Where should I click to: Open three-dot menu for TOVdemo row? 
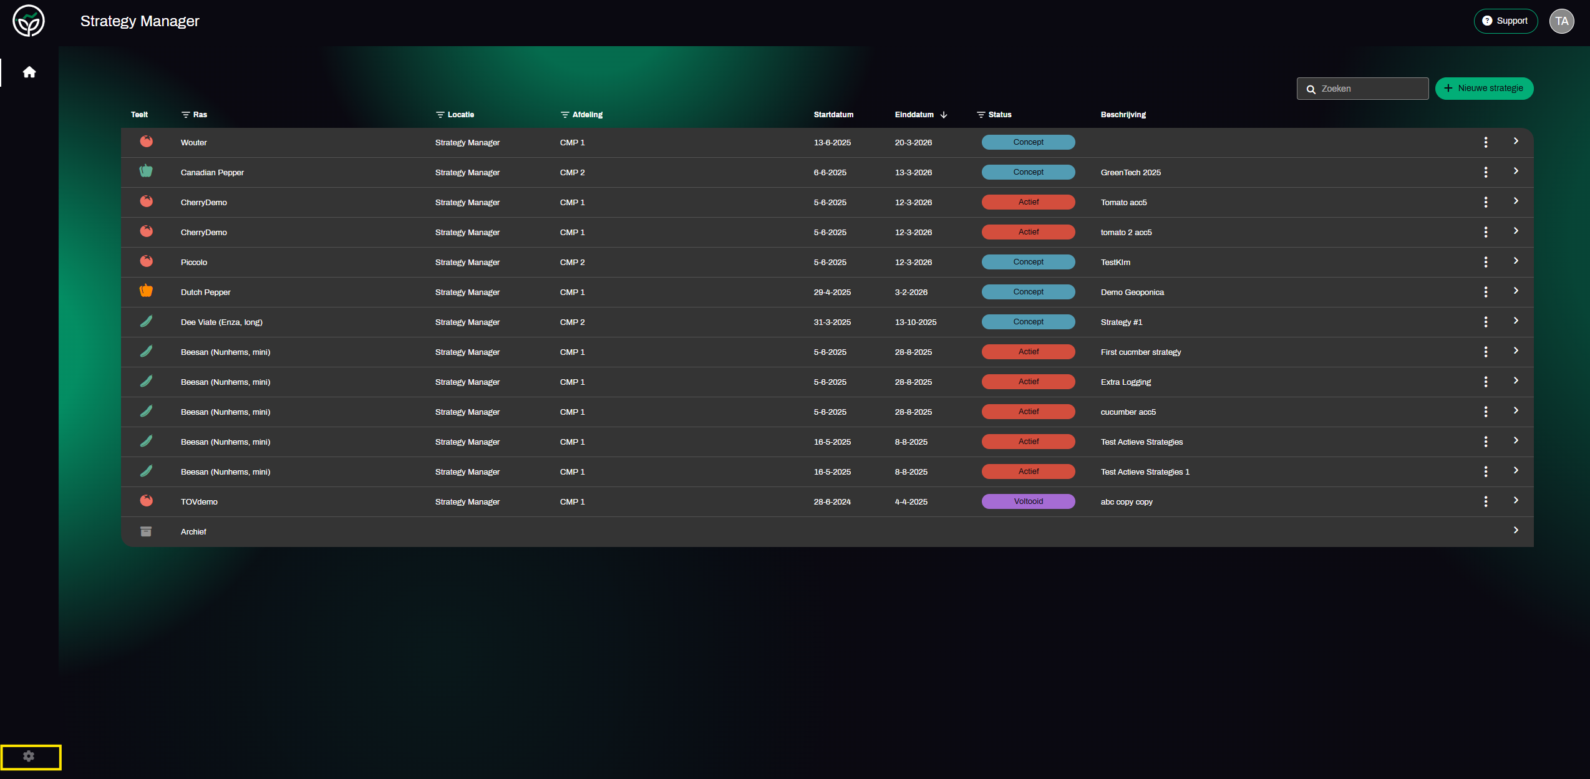pos(1486,501)
